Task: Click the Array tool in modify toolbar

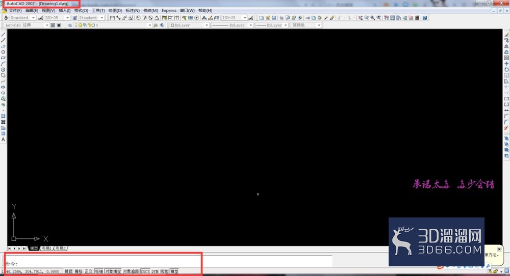Action: pyautogui.click(x=506, y=58)
